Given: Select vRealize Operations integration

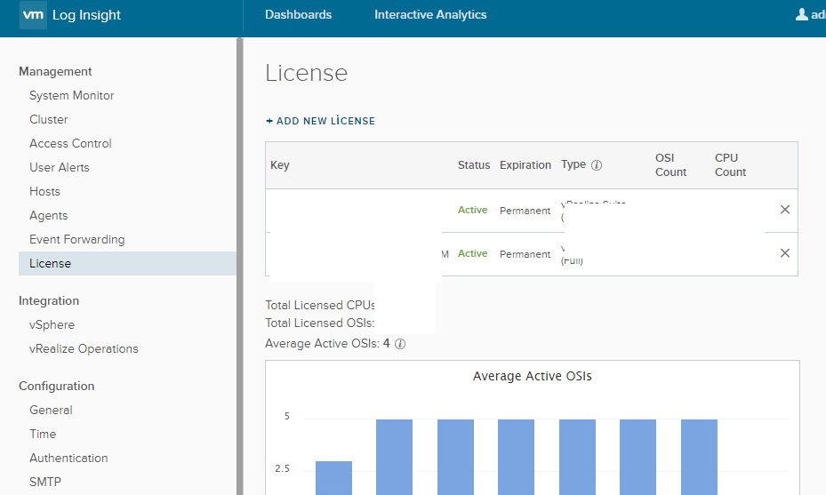Looking at the screenshot, I should pyautogui.click(x=84, y=349).
